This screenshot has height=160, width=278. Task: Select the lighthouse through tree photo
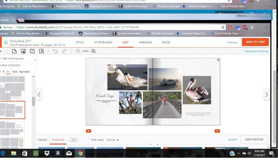tap(130, 103)
